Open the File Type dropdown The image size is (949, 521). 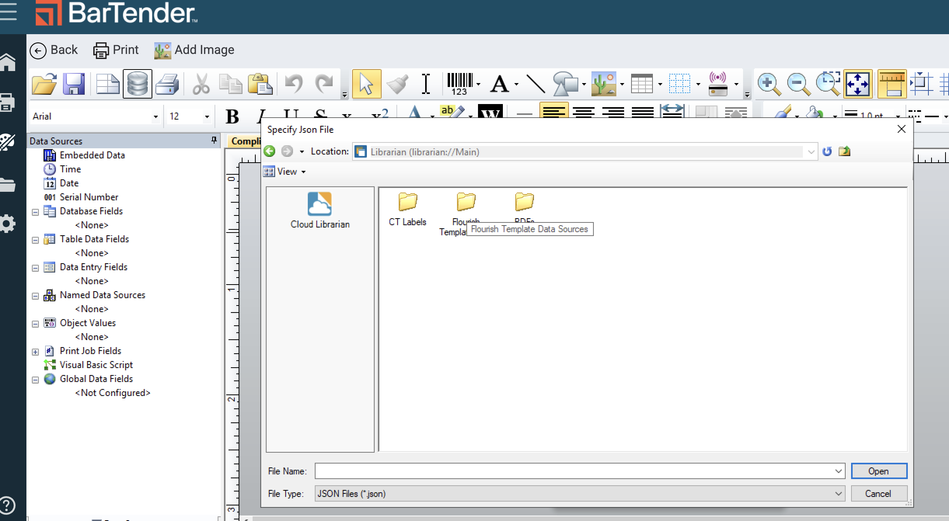(x=838, y=493)
